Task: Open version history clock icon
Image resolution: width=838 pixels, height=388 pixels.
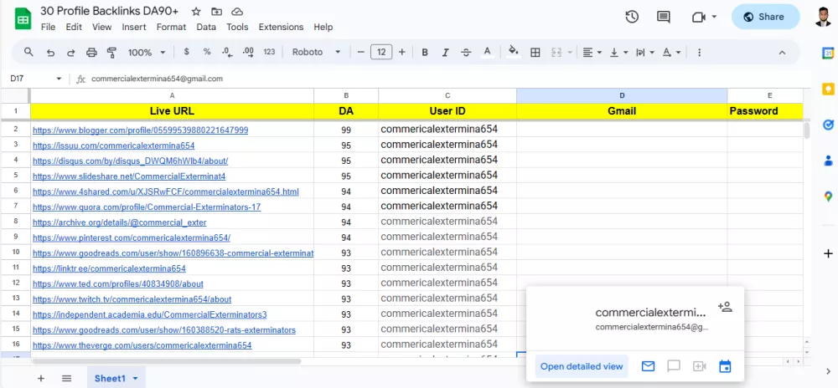Action: pyautogui.click(x=632, y=17)
